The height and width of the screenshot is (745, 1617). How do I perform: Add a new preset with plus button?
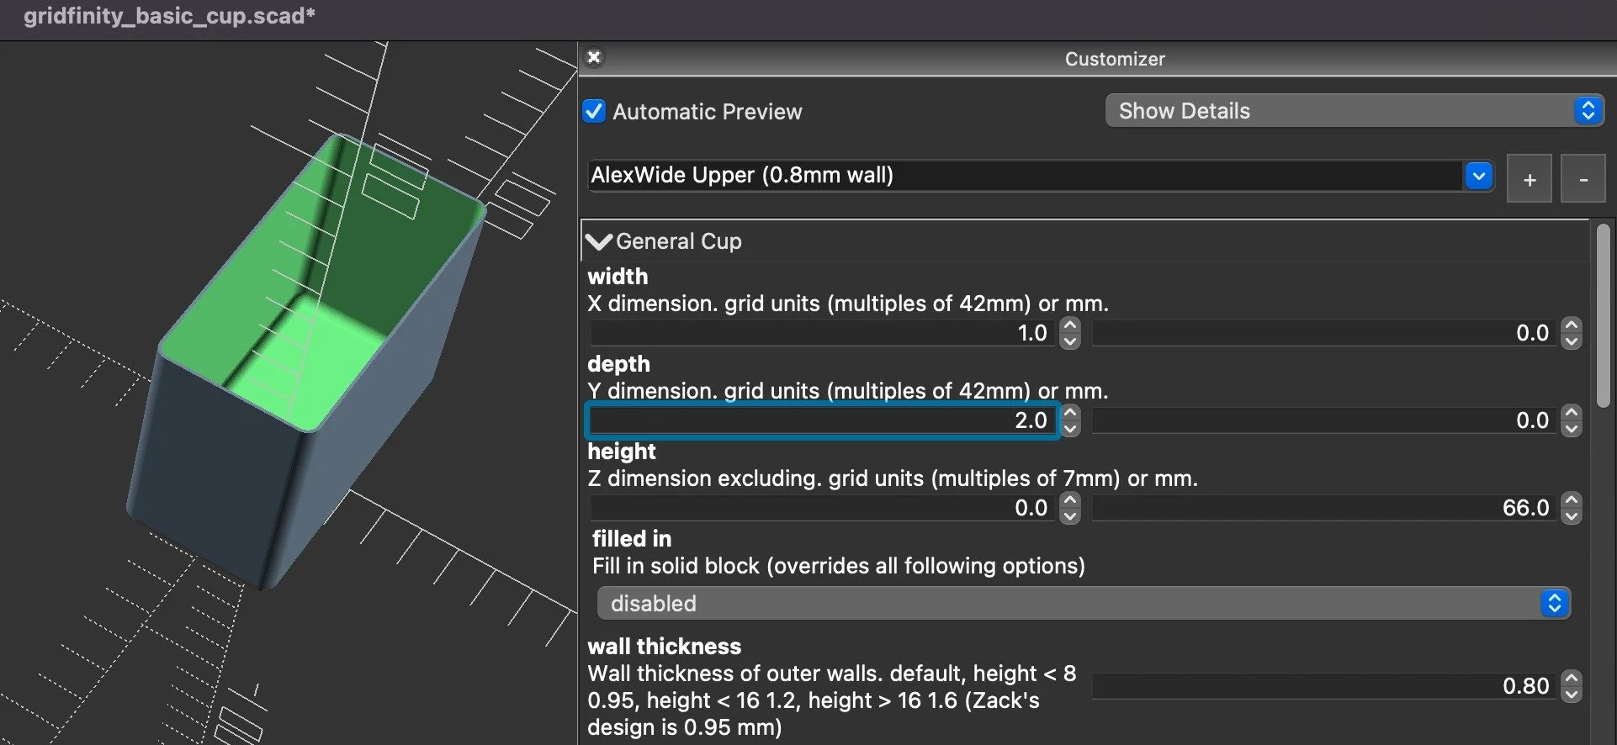tap(1530, 178)
